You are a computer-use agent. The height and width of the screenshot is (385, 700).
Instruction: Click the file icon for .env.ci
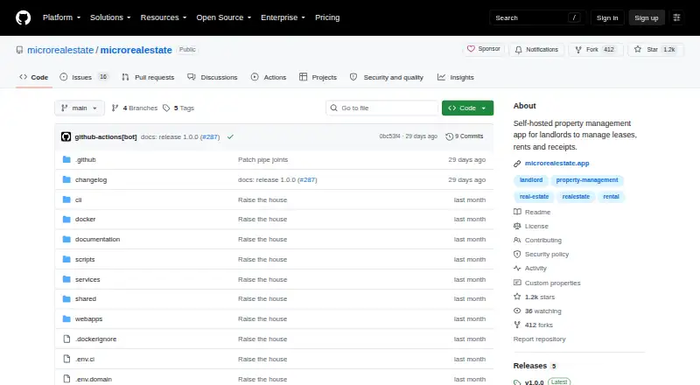[67, 359]
